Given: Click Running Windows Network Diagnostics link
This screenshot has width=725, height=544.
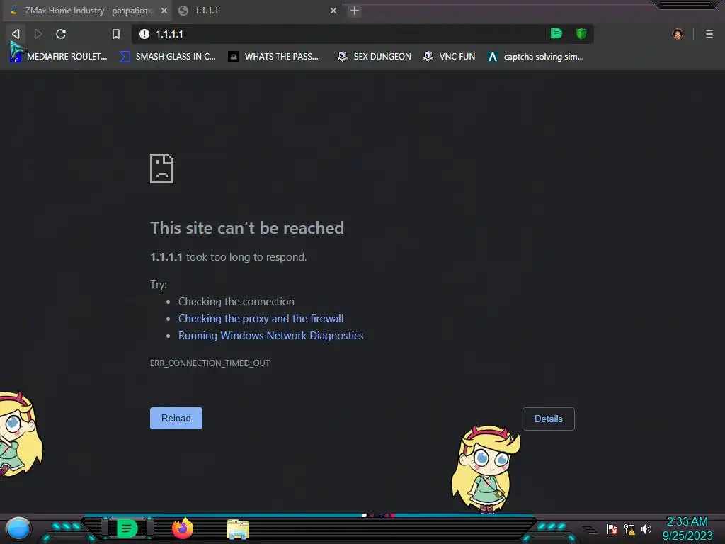Looking at the screenshot, I should click(271, 336).
